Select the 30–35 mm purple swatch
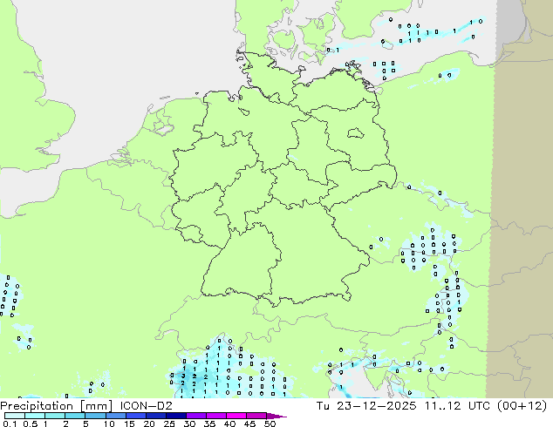The width and height of the screenshot is (553, 427). pos(195,416)
